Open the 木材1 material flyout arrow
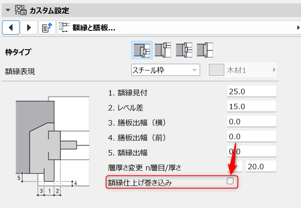The image size is (301, 208). tap(274, 70)
